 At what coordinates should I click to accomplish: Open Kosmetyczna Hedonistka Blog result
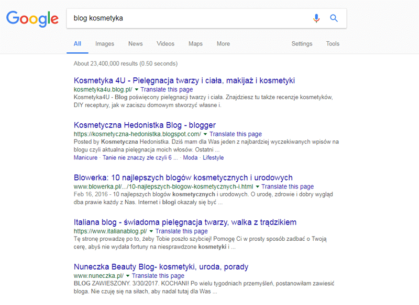click(x=145, y=125)
